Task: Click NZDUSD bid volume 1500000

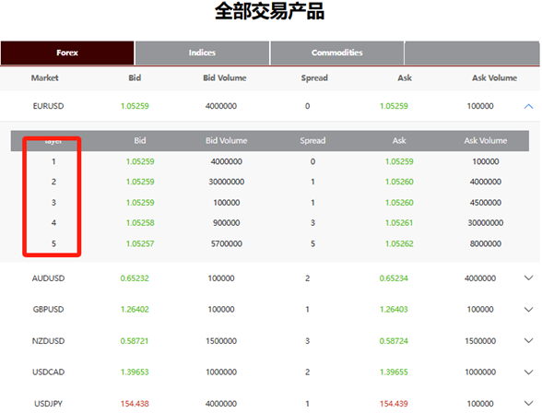Action: click(221, 341)
